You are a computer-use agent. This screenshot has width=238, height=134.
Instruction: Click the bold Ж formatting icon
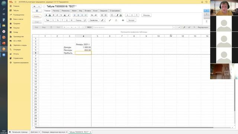[x=54, y=15]
